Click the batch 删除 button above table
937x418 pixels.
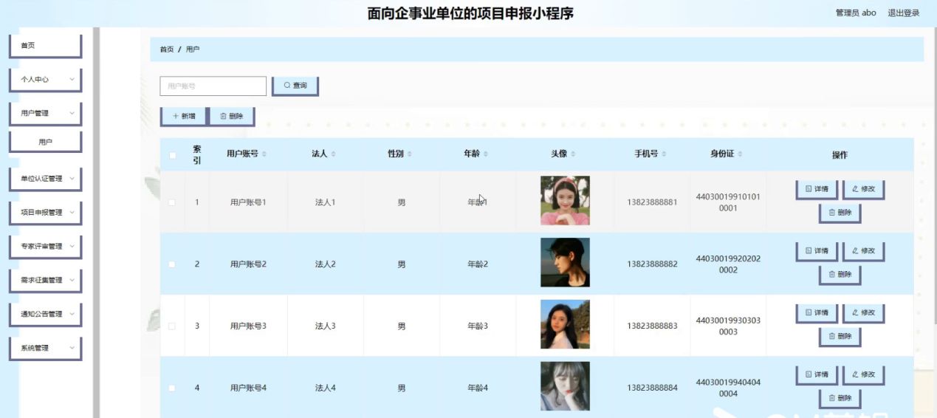[x=232, y=116]
